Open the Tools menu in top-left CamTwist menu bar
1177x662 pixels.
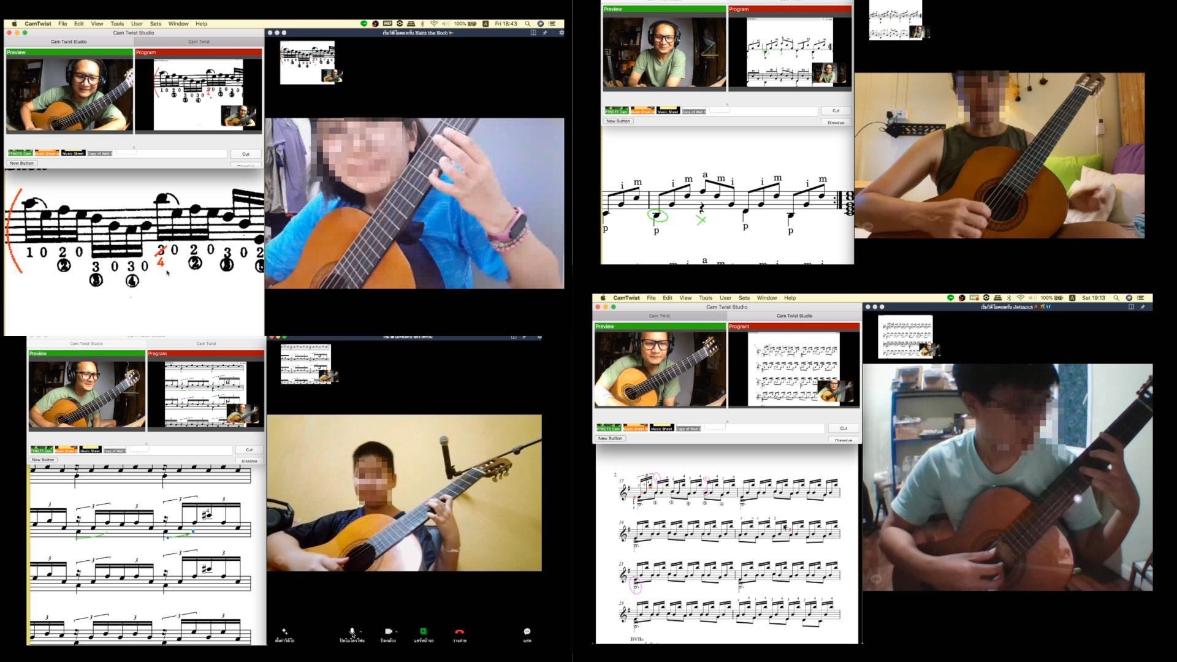click(116, 24)
